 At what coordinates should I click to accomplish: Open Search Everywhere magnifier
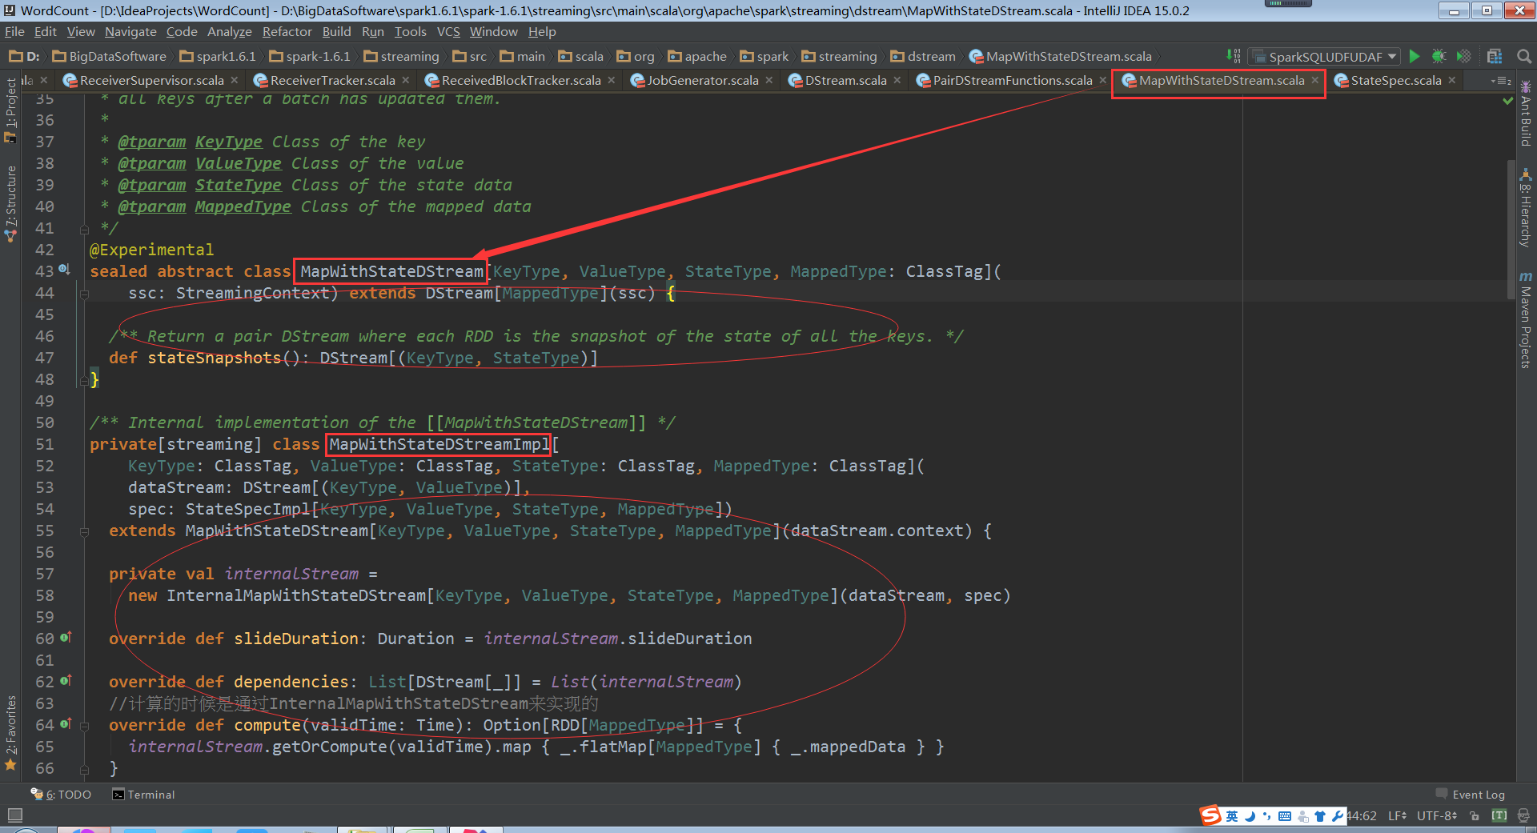[1524, 56]
